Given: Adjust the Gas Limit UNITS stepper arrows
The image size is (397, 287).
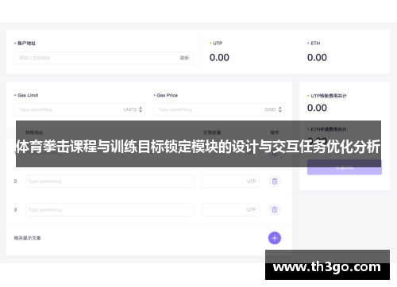Looking at the screenshot, I should (x=141, y=109).
